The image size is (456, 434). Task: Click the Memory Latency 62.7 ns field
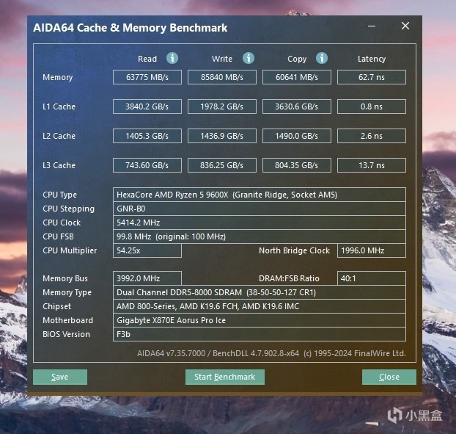372,77
